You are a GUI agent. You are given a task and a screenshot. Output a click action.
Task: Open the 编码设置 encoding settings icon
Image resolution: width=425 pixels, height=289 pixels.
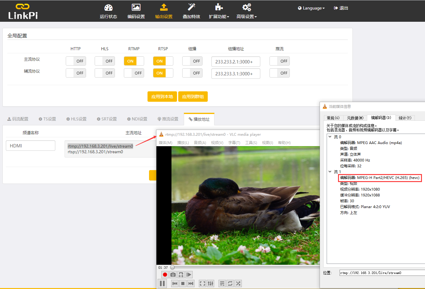click(x=136, y=11)
